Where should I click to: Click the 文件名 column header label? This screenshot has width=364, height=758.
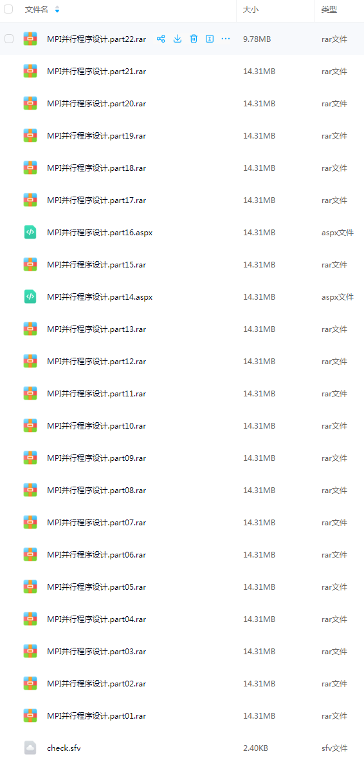pyautogui.click(x=37, y=9)
